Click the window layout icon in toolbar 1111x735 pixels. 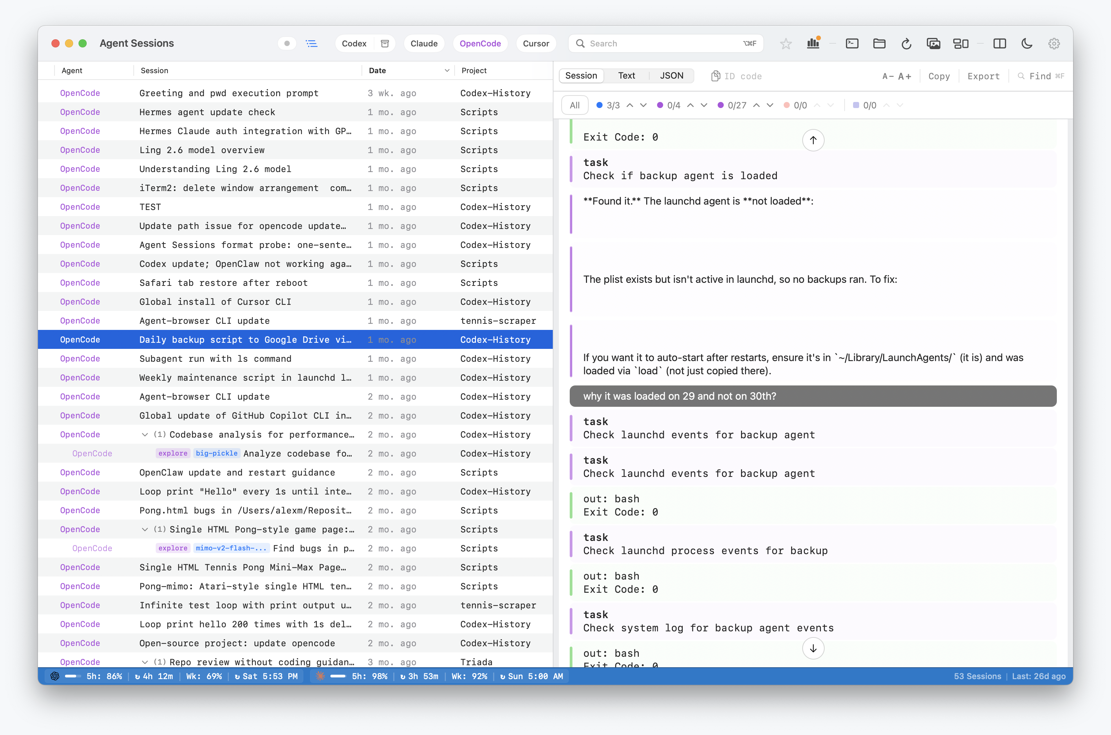click(x=961, y=44)
